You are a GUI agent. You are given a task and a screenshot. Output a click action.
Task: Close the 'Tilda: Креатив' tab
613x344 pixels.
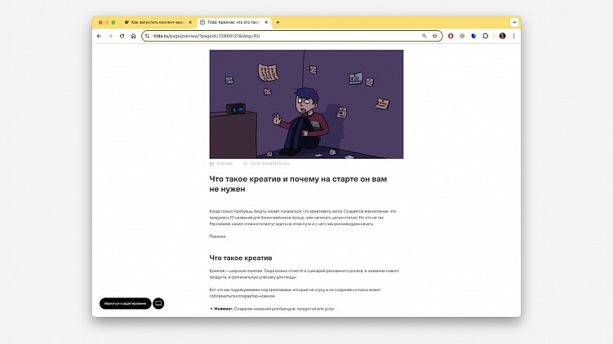[266, 22]
